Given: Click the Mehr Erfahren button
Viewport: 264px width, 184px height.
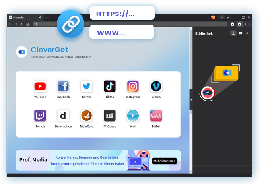Looking at the screenshot, I should pyautogui.click(x=165, y=161).
